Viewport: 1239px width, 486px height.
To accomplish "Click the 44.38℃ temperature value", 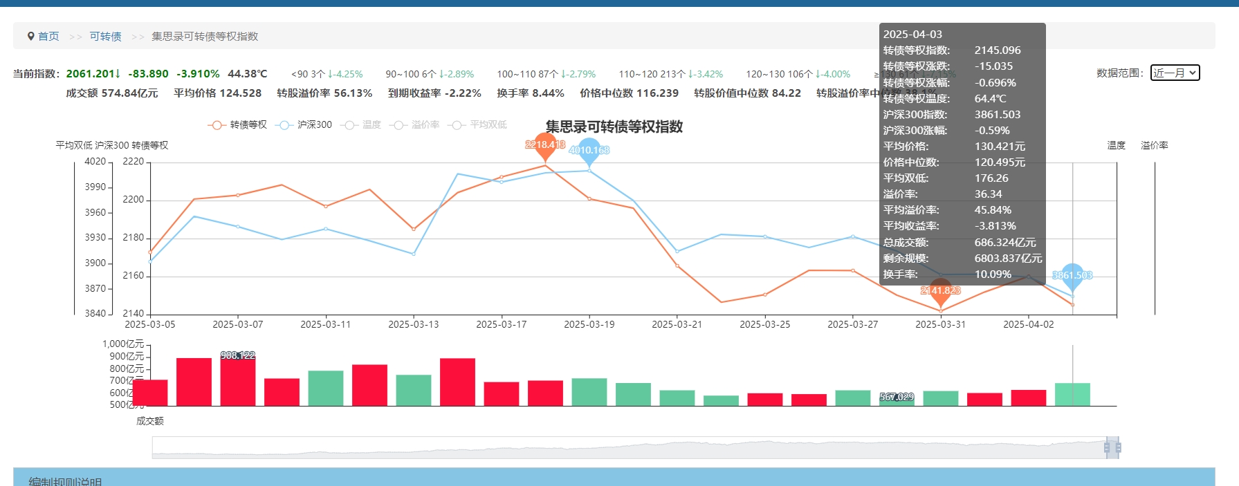I will pos(248,73).
